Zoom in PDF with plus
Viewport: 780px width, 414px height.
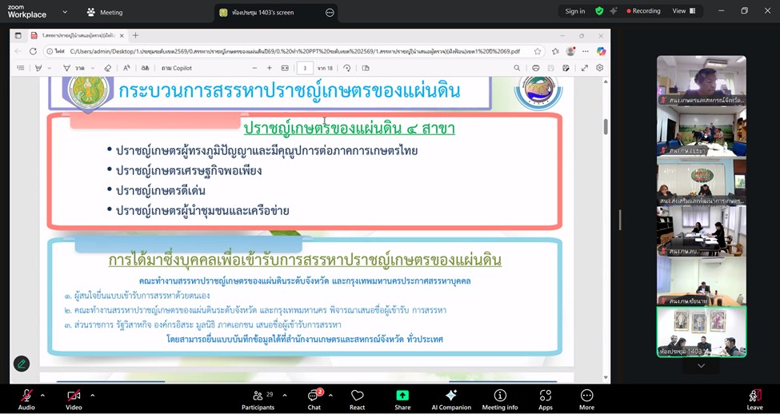(269, 68)
